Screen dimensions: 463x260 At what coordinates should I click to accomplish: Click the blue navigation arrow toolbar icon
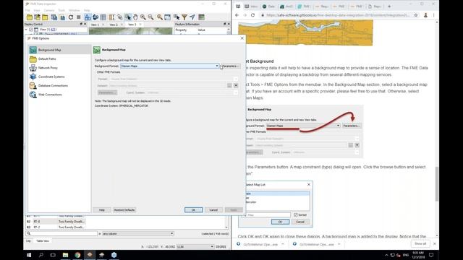(192, 17)
